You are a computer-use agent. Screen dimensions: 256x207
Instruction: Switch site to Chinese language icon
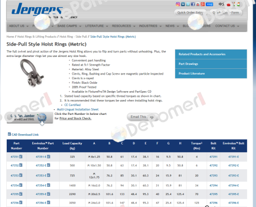click(x=221, y=4)
